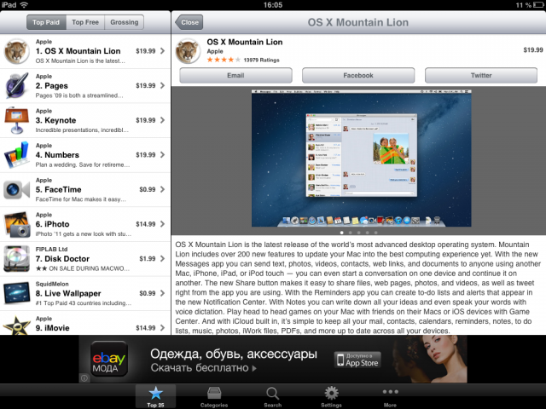Expand the iPhoto row chevron
546x409 pixels.
click(x=163, y=224)
